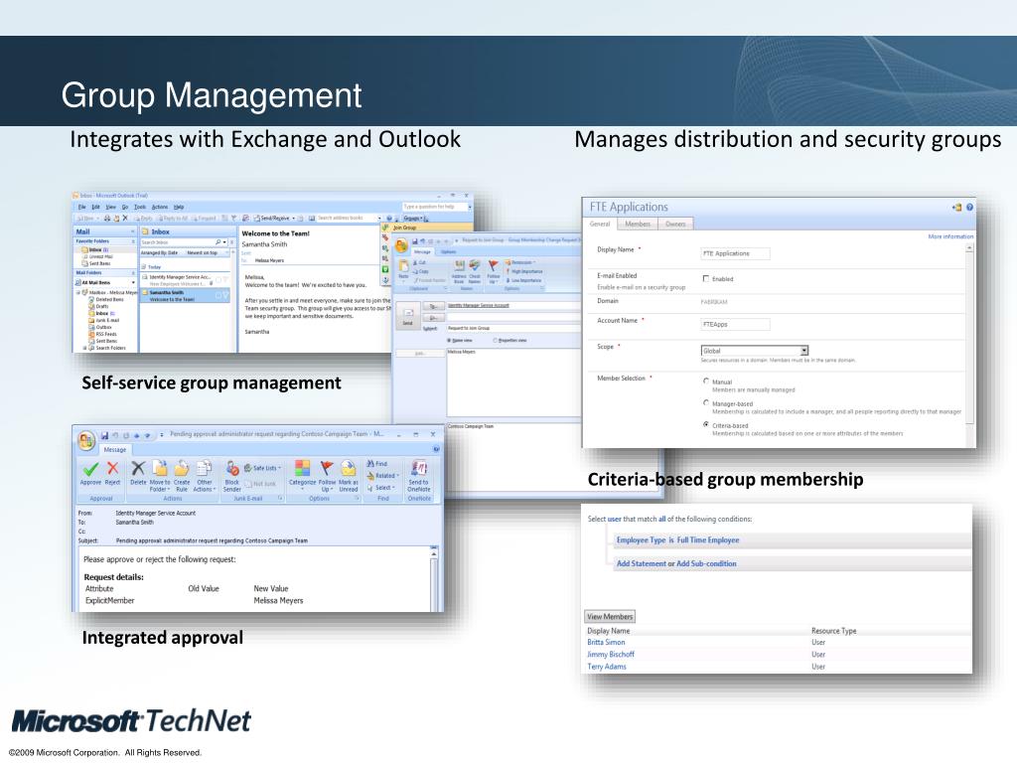1017x763 pixels.
Task: Open the File menu in Outlook
Action: 81,207
